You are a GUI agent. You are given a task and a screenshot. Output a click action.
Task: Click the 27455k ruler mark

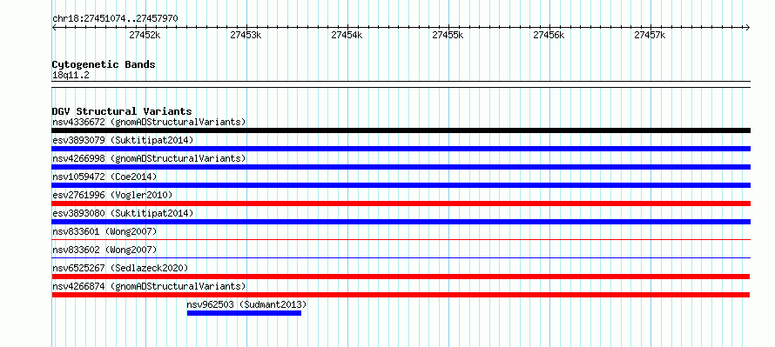pyautogui.click(x=448, y=35)
